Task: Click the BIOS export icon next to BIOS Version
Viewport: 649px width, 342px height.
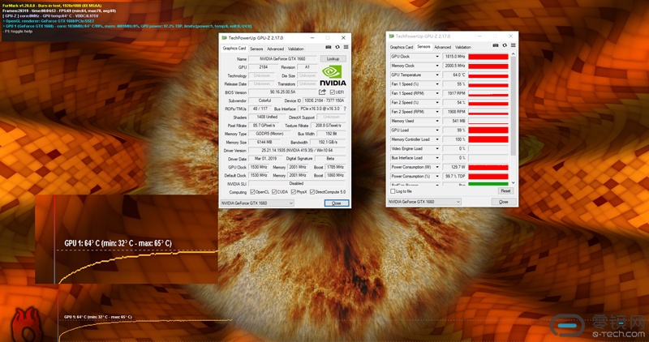Action: pos(322,92)
